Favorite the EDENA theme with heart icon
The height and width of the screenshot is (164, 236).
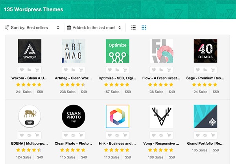(22, 135)
